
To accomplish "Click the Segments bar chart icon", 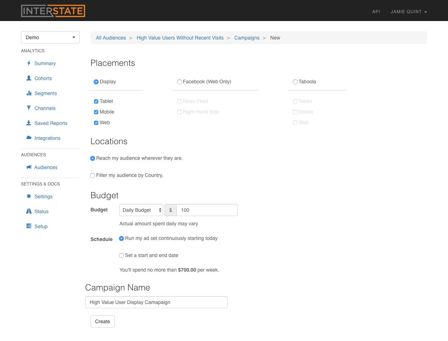I will click(x=29, y=93).
